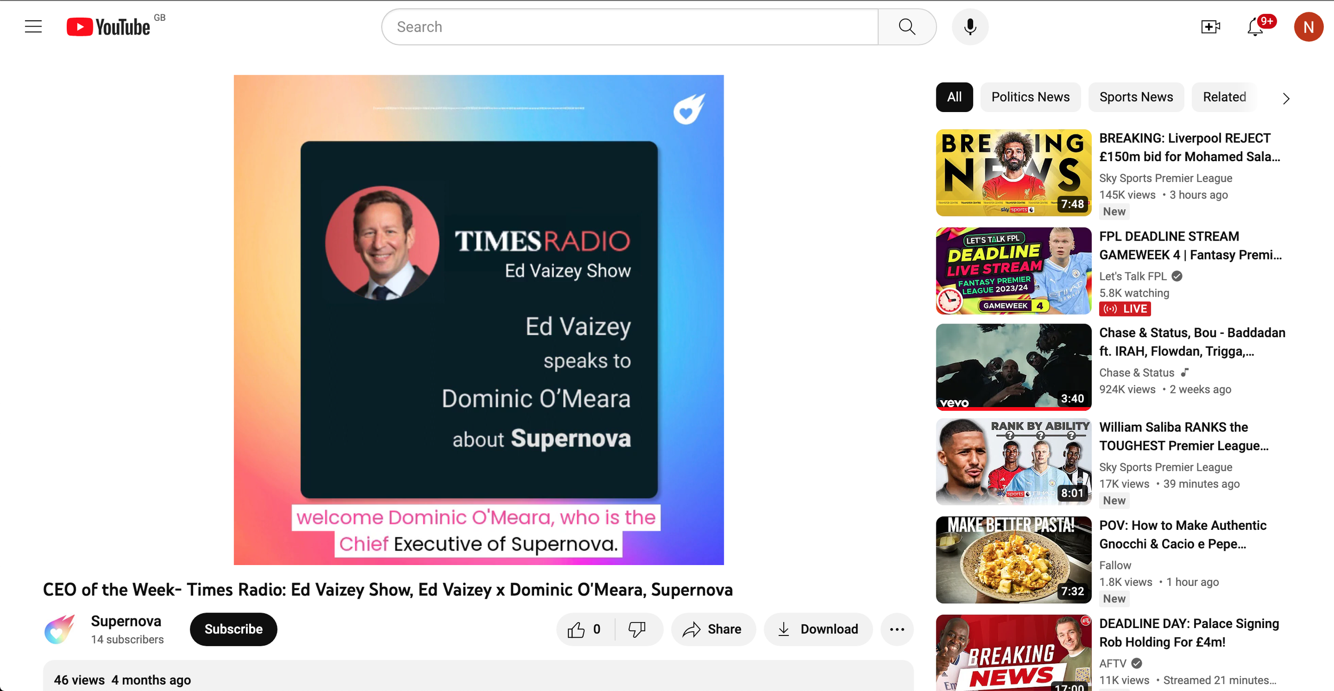This screenshot has height=691, width=1334.
Task: Open title 'Chase & Status, Bou - Baddadan'
Action: pos(1192,341)
